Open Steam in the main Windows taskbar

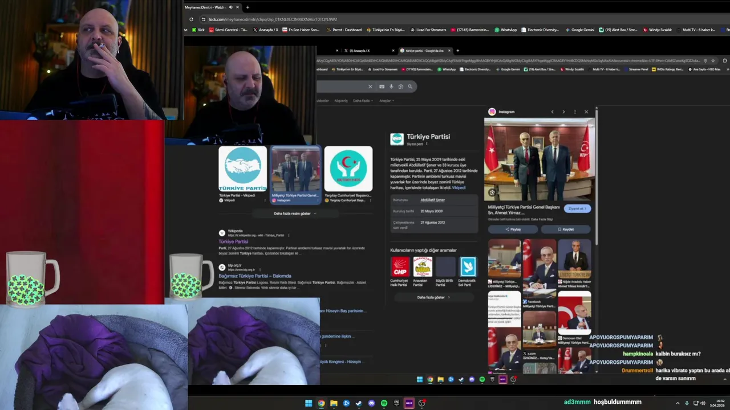(359, 403)
